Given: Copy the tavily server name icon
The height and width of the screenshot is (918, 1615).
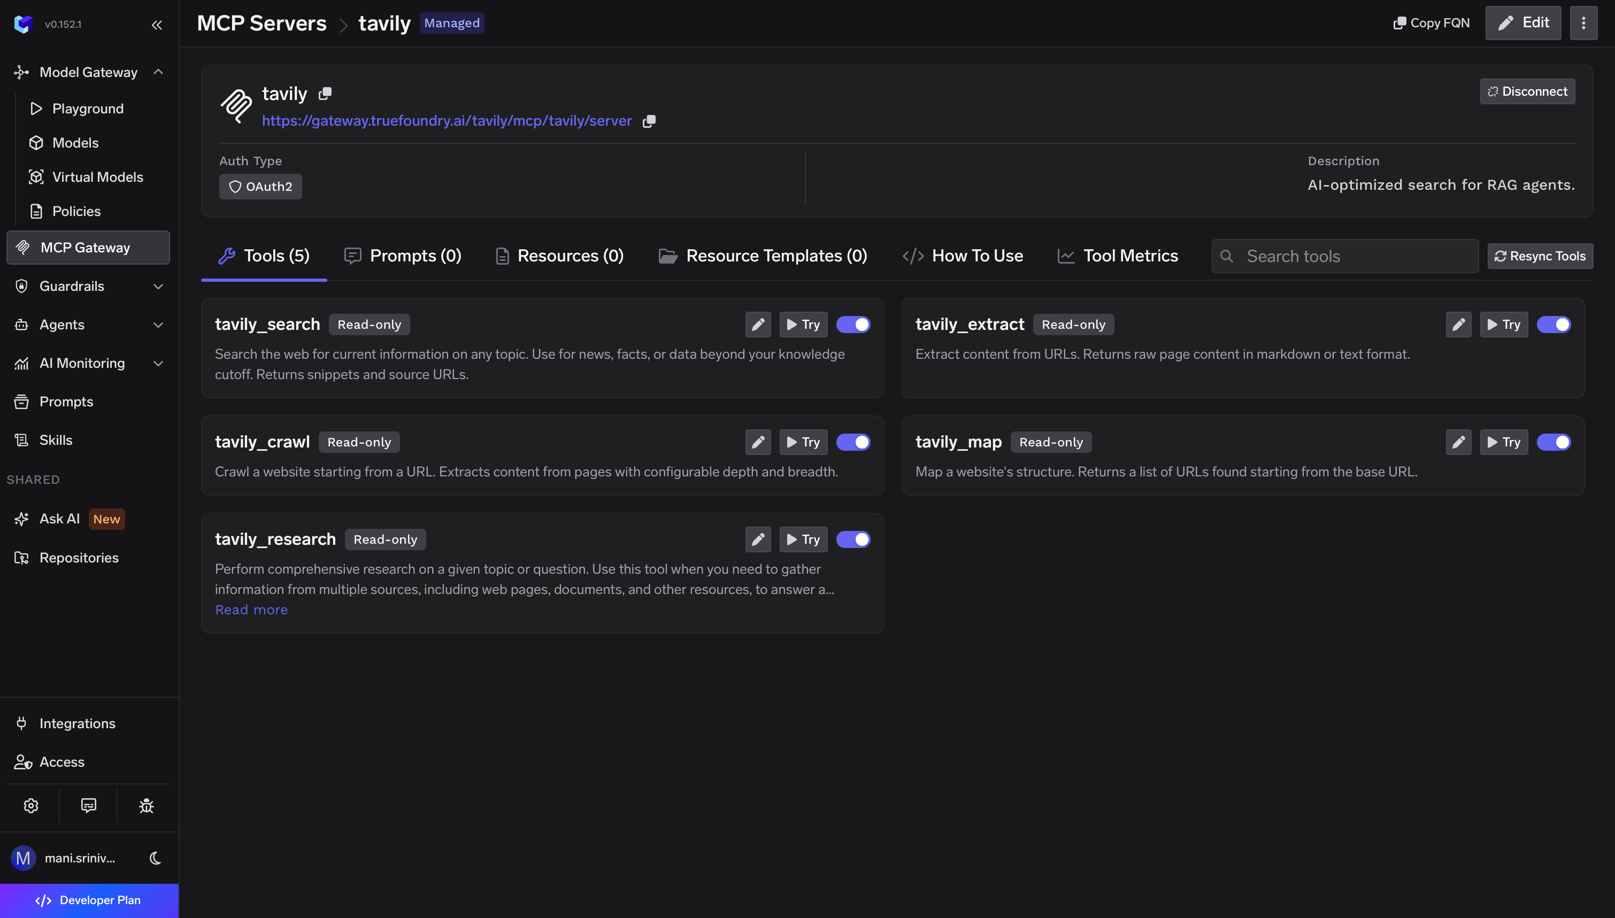Looking at the screenshot, I should pyautogui.click(x=325, y=94).
